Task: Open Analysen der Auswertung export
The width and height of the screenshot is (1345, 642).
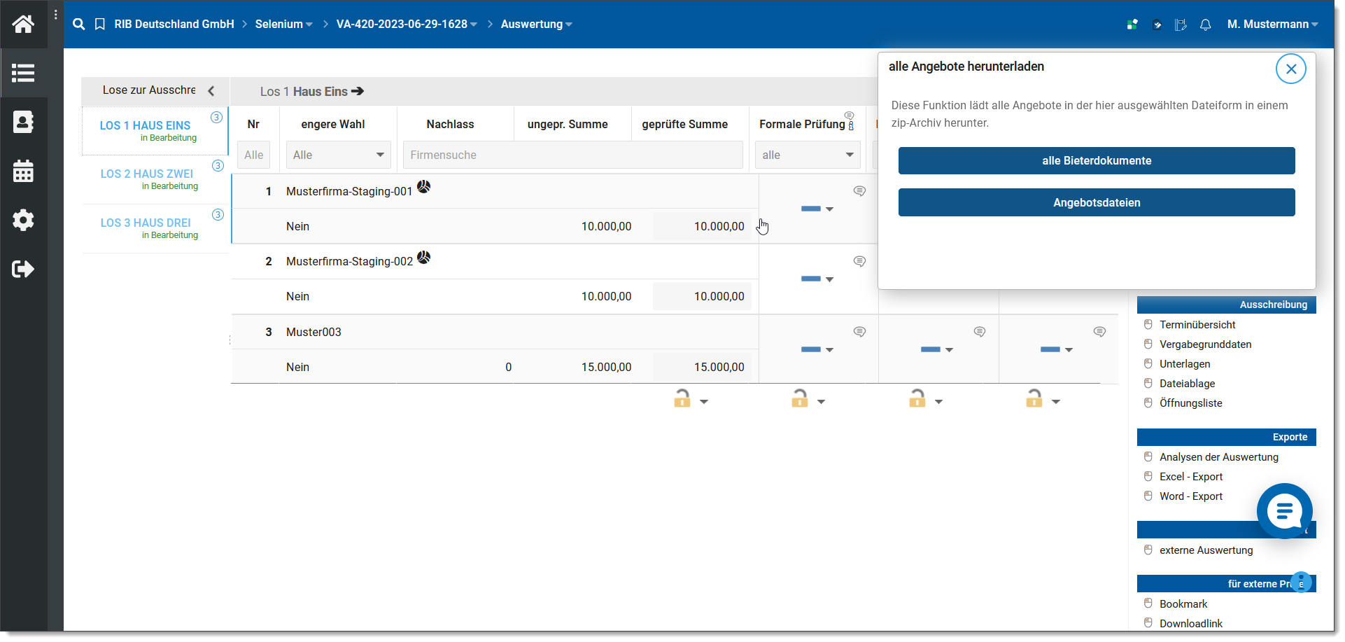Action: [x=1218, y=457]
